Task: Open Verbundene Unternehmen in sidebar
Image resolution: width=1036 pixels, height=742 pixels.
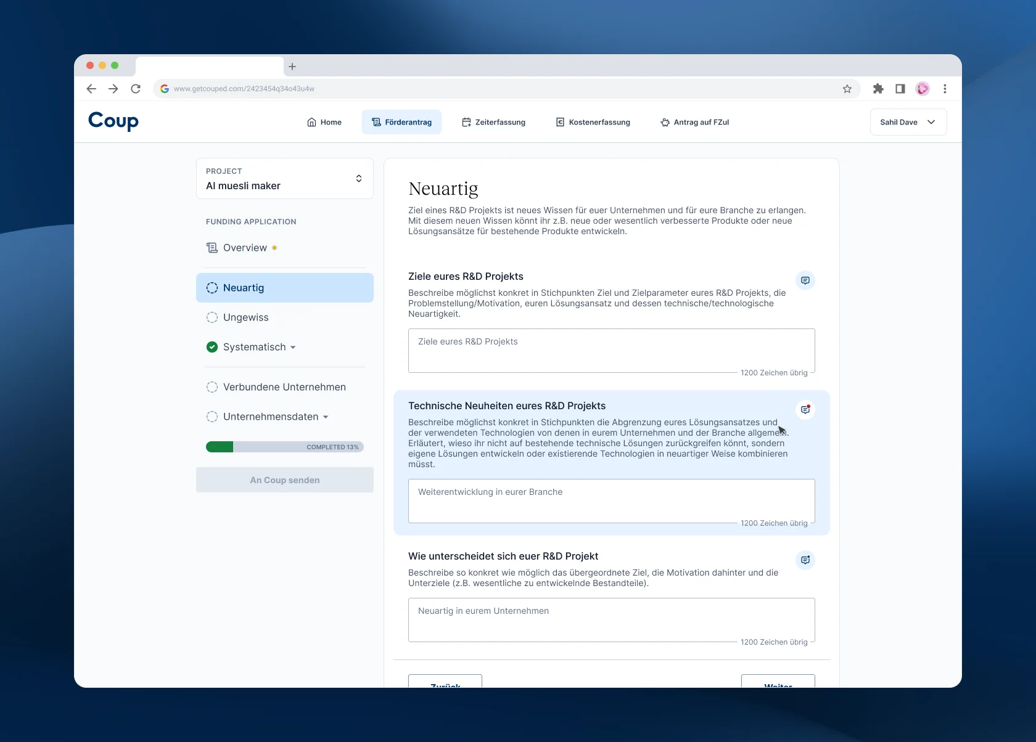Action: pos(284,387)
